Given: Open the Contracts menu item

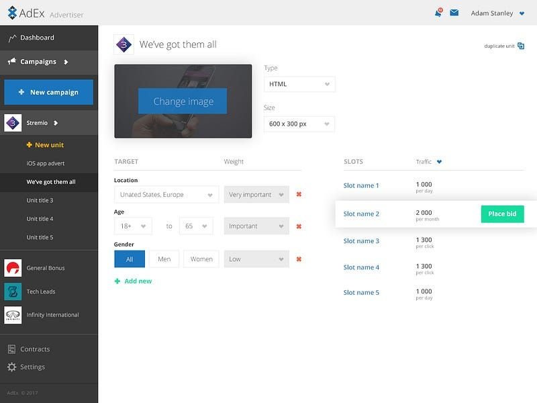Looking at the screenshot, I should pyautogui.click(x=35, y=349).
